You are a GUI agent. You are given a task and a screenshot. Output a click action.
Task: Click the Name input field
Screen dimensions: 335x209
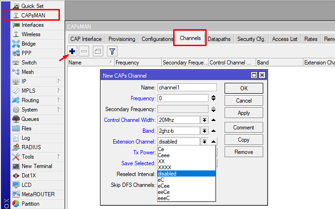[x=187, y=88]
